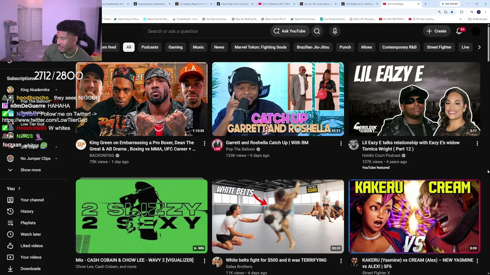This screenshot has width=490, height=275.
Task: Open more options for Garrett and Roshella video
Action: [x=341, y=143]
